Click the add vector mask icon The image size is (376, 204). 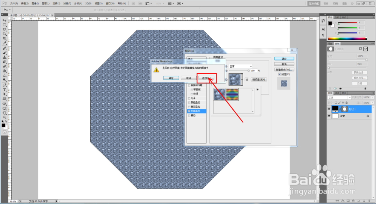pos(365,49)
